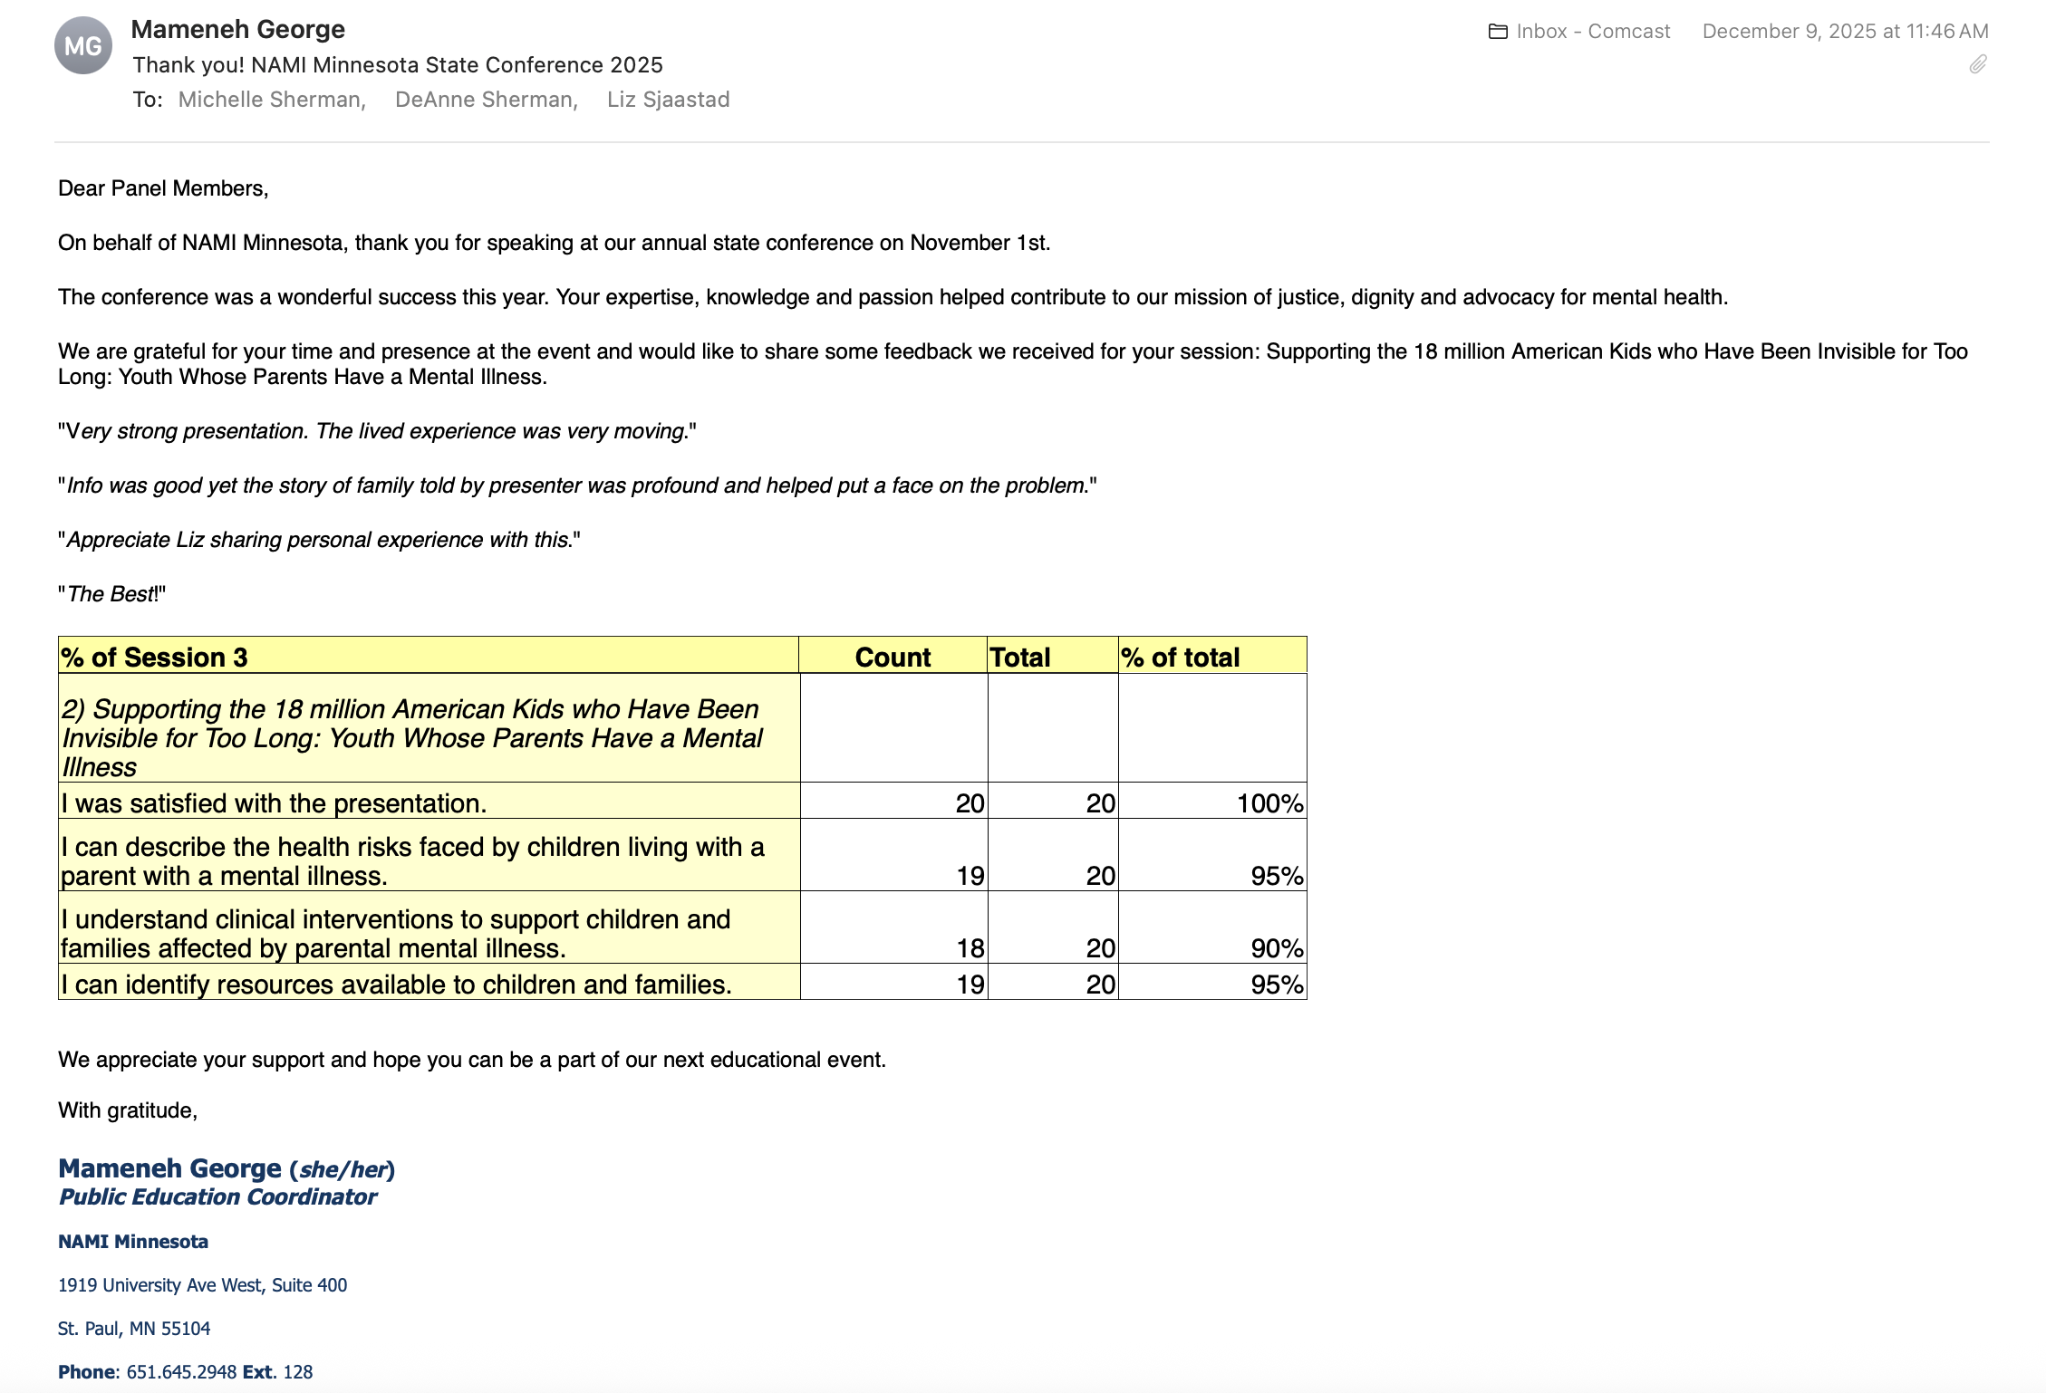
Task: Click the December 9, 2025 date stamp
Action: 1845,32
